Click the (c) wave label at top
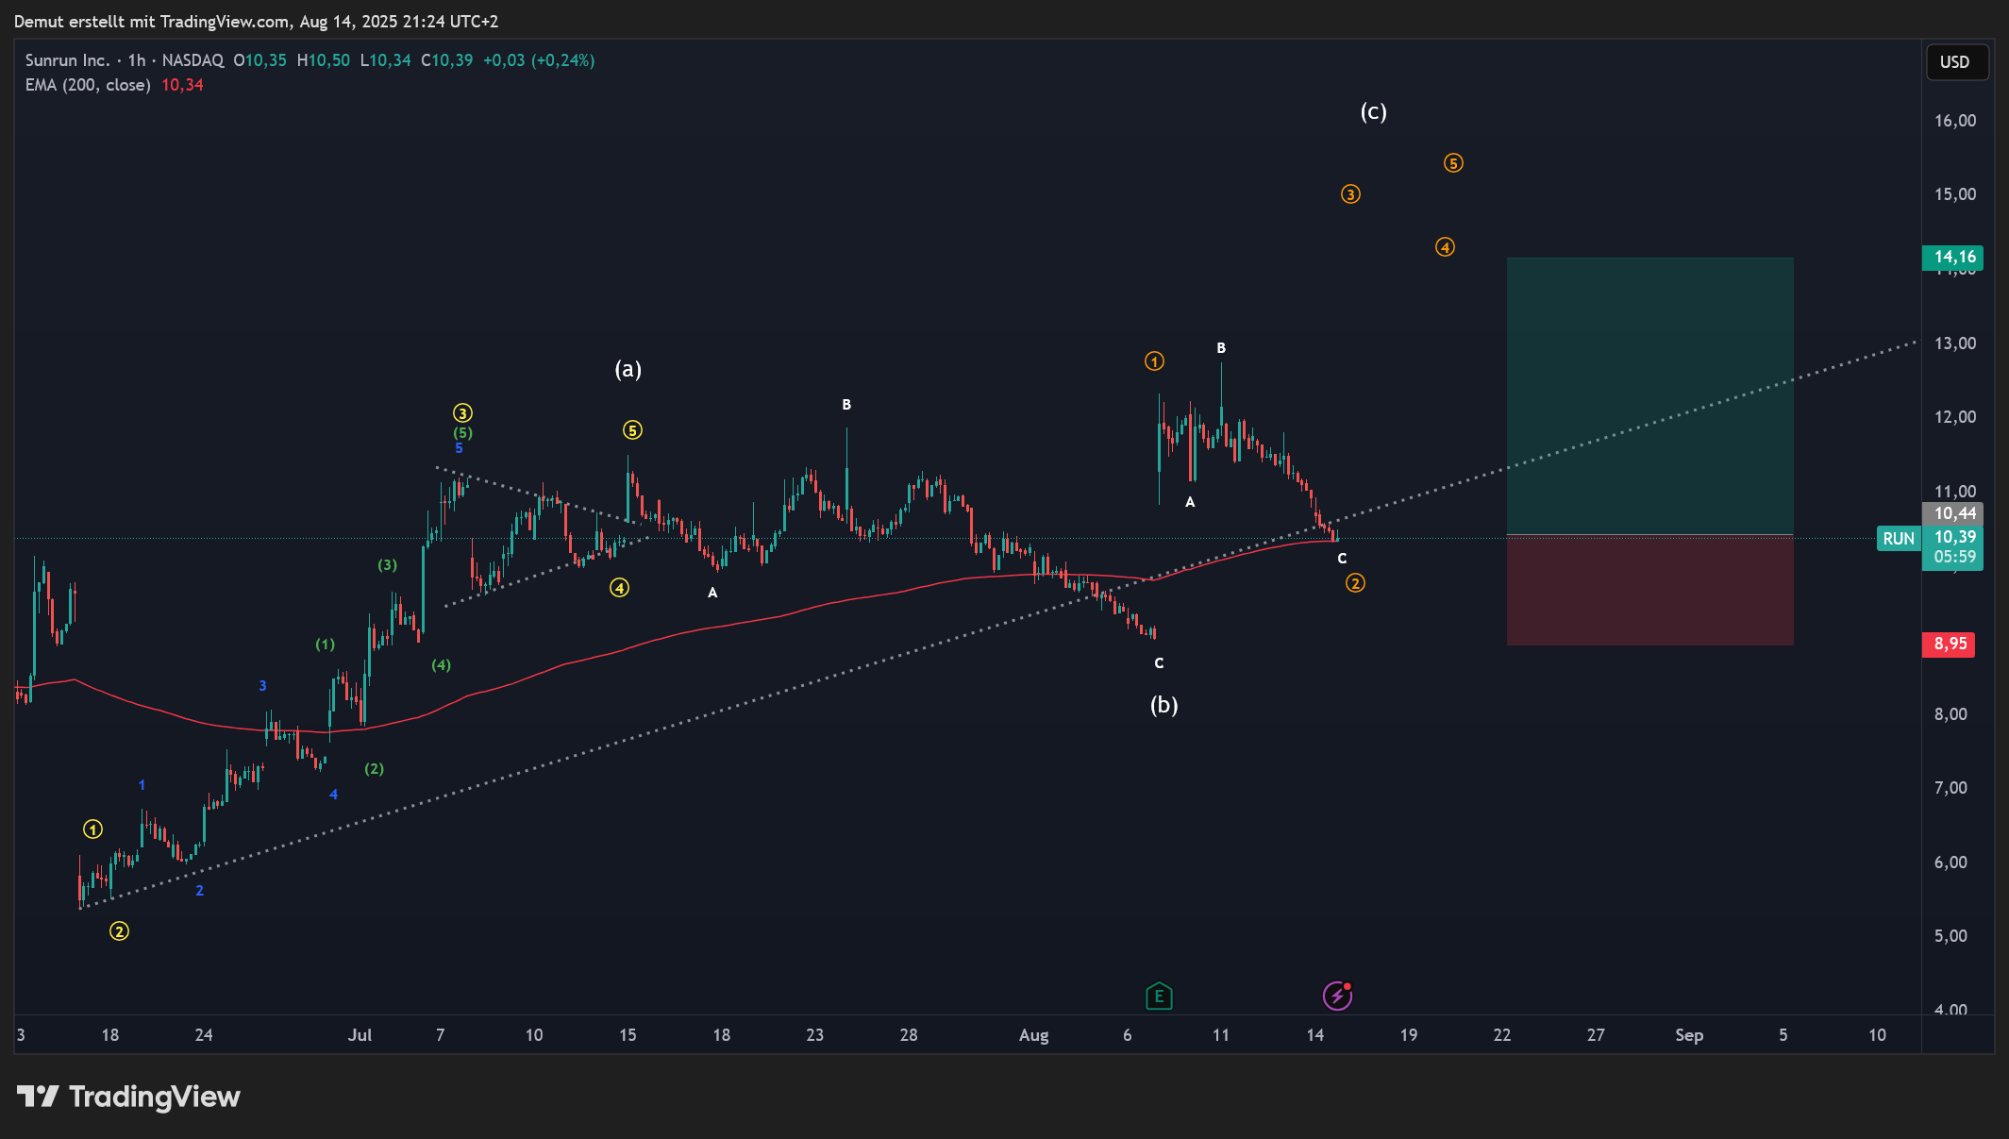The width and height of the screenshot is (2009, 1139). pyautogui.click(x=1373, y=112)
